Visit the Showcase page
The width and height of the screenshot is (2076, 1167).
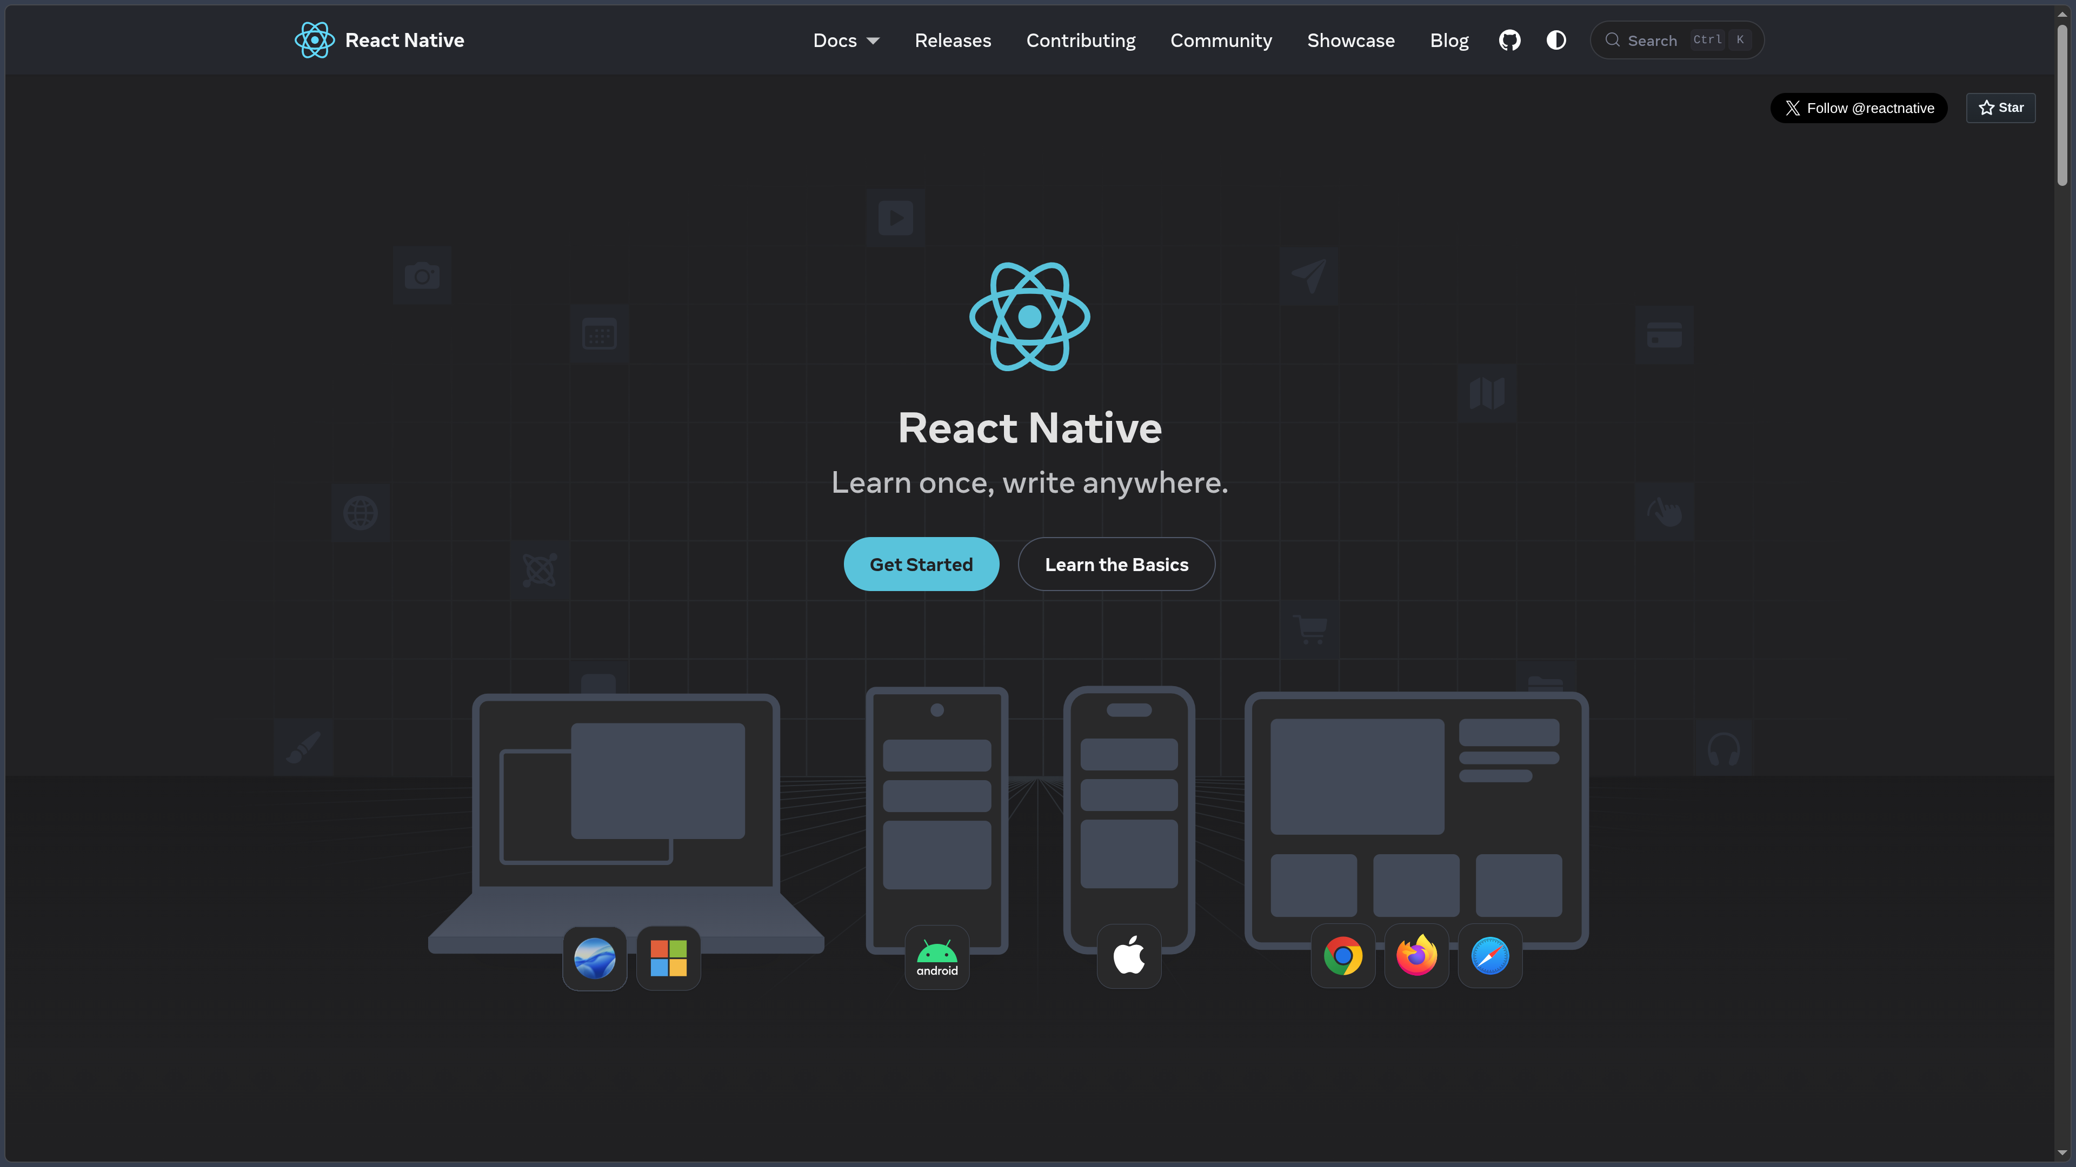[x=1350, y=41]
